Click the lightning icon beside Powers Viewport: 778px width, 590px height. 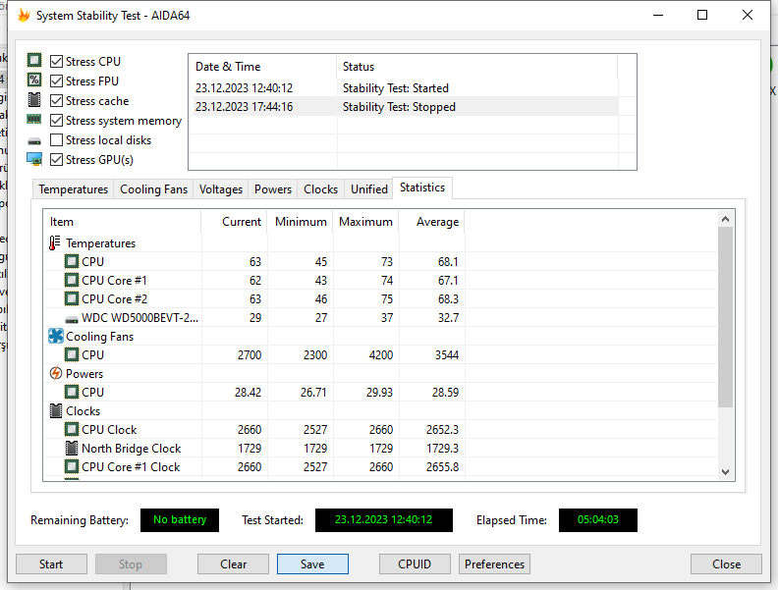(56, 373)
